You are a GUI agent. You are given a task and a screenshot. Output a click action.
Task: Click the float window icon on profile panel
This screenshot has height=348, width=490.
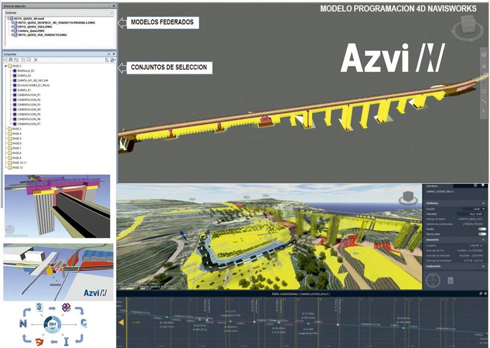pyautogui.click(x=480, y=293)
